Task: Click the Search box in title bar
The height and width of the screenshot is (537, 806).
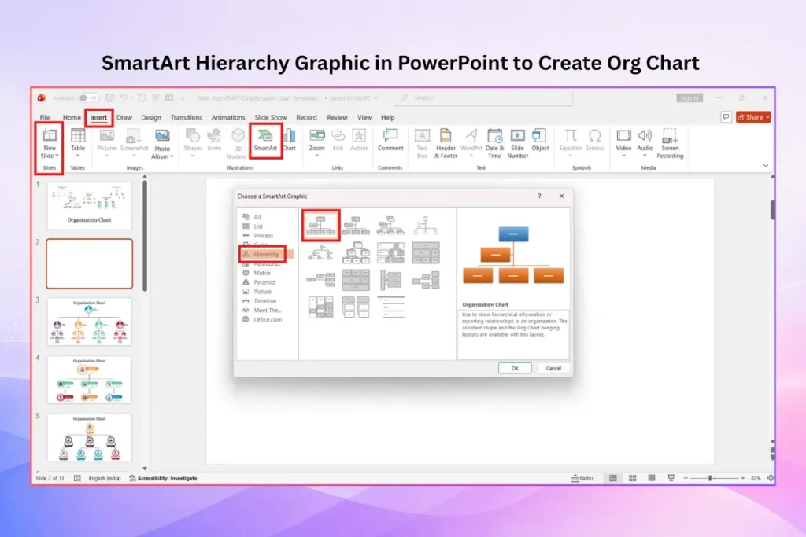Action: (x=483, y=97)
